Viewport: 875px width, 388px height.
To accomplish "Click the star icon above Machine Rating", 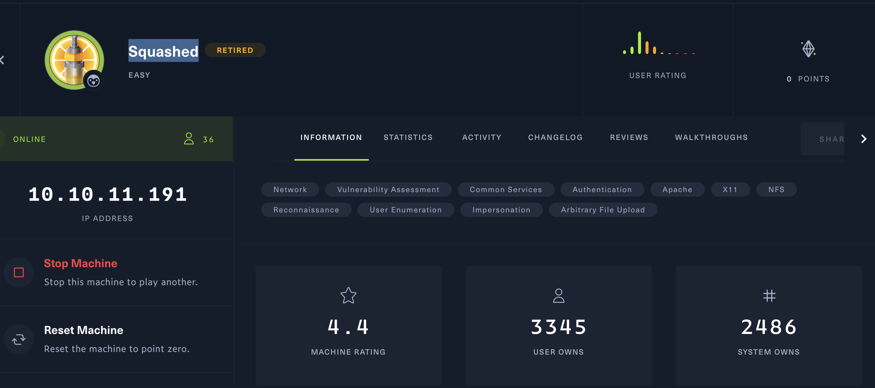I will [348, 296].
